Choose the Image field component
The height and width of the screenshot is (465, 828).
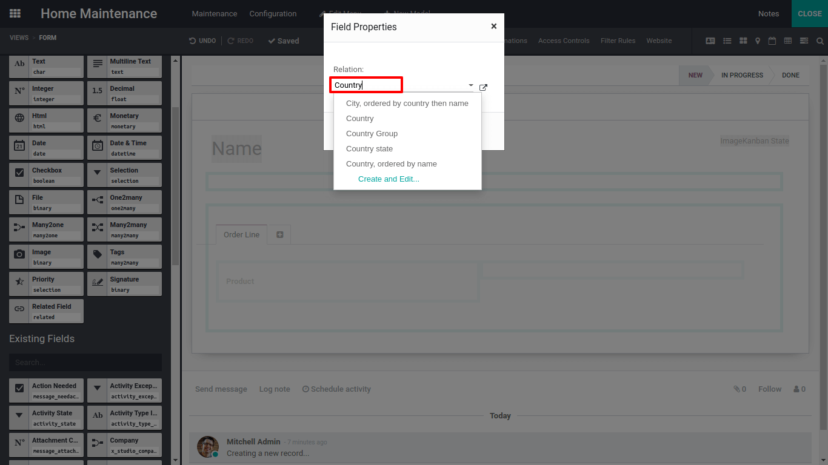[x=47, y=257]
